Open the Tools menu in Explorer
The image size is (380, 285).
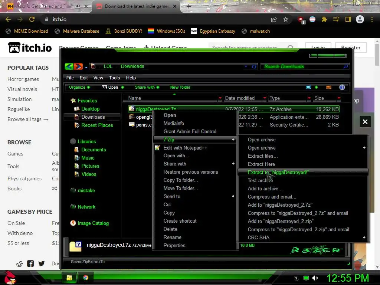pyautogui.click(x=114, y=78)
